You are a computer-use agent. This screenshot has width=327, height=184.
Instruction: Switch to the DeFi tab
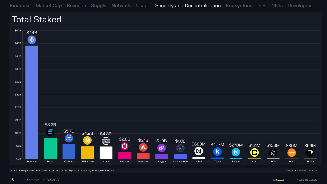click(261, 5)
